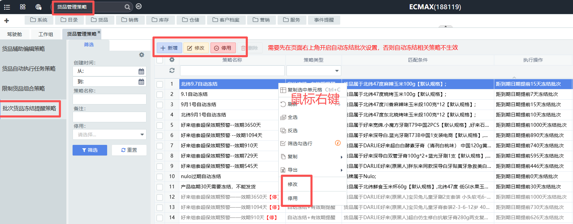
Task: Open the table column settings gear
Action: [172, 60]
